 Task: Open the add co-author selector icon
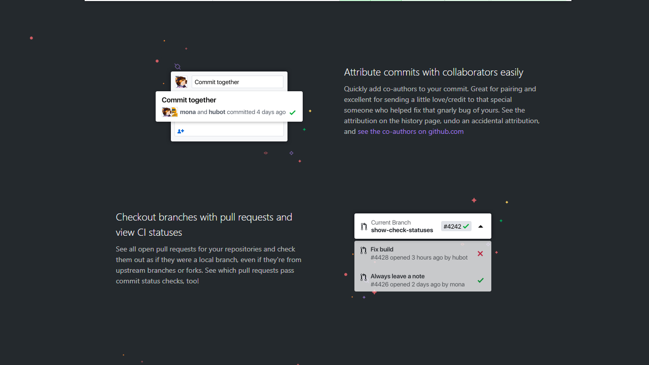coord(181,131)
